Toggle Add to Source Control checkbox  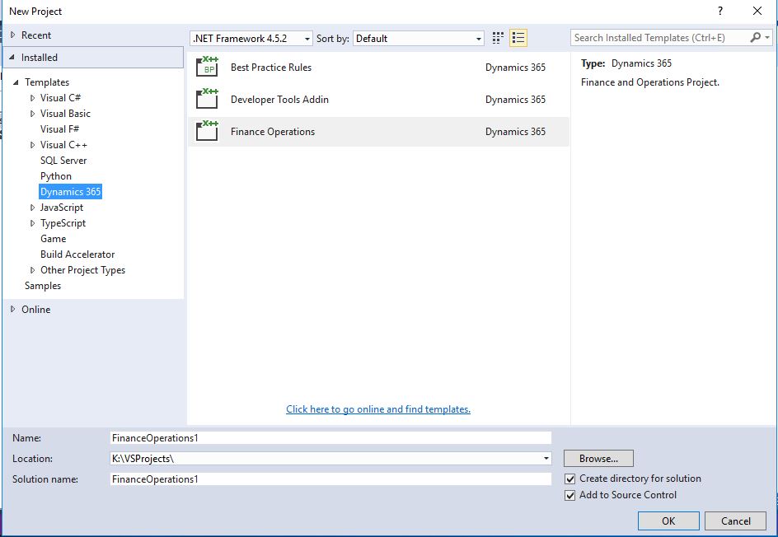click(x=570, y=495)
